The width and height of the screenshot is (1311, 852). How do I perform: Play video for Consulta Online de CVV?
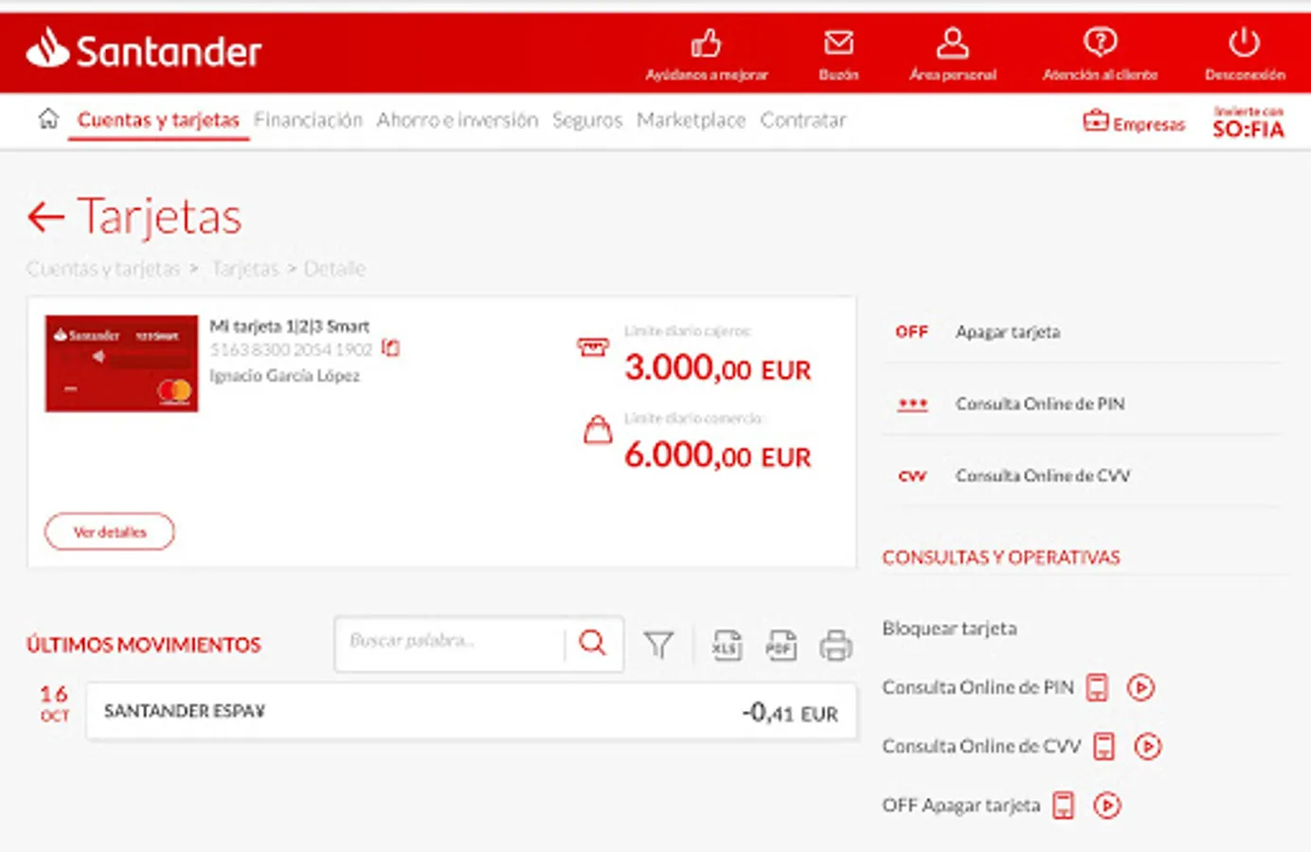point(1147,746)
